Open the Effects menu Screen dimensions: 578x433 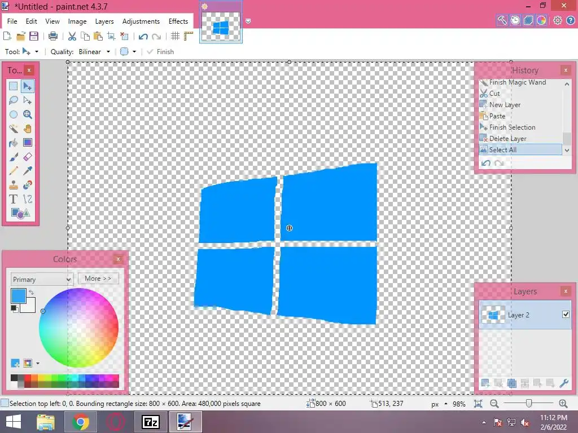(x=178, y=21)
